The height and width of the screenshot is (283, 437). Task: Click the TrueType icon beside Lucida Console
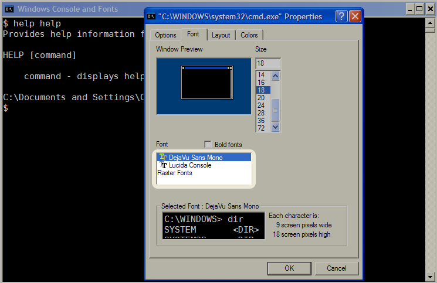[163, 165]
